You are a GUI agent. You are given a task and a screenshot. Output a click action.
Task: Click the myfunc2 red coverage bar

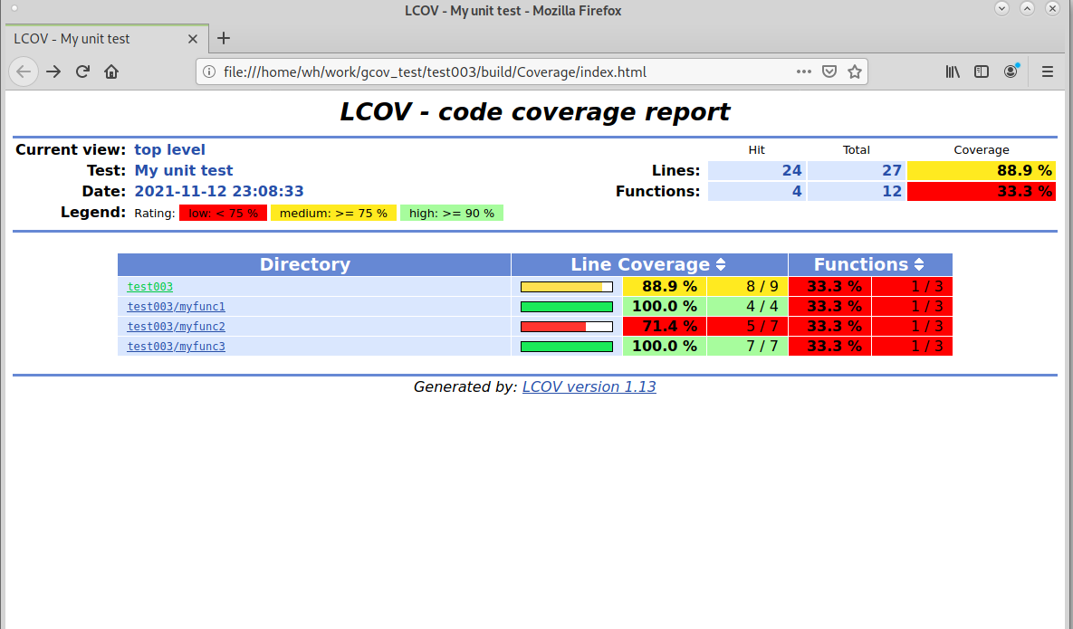tap(567, 327)
